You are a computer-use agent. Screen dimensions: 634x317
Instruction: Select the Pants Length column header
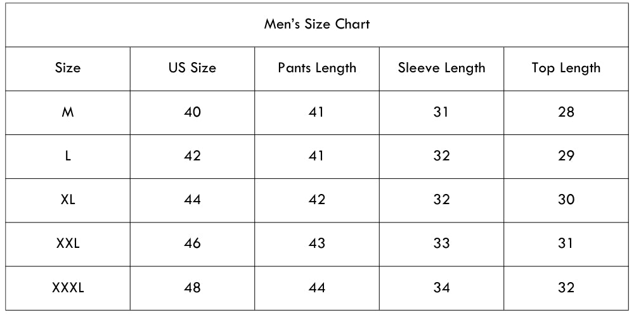pos(317,68)
